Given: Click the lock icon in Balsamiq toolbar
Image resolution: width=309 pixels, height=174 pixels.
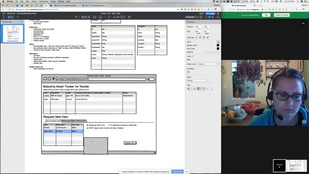Looking at the screenshot, I should (x=109, y=17).
